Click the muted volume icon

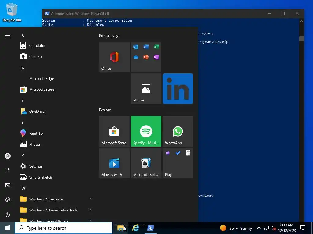[273, 228]
